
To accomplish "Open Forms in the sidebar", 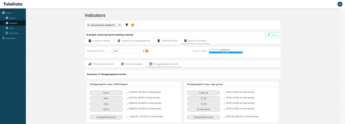I will coord(12,28).
